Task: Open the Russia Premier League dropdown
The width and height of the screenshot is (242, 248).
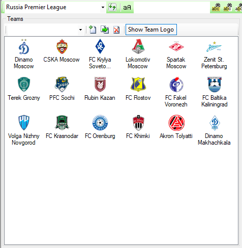Action: pyautogui.click(x=103, y=8)
